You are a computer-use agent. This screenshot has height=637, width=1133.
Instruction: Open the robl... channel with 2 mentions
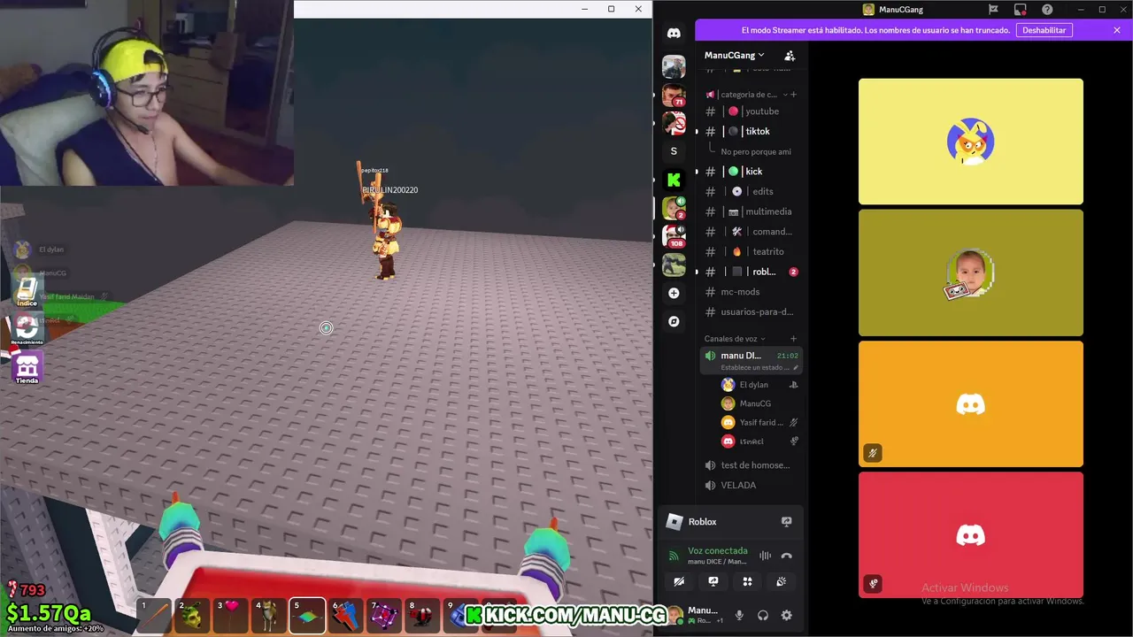coord(751,272)
